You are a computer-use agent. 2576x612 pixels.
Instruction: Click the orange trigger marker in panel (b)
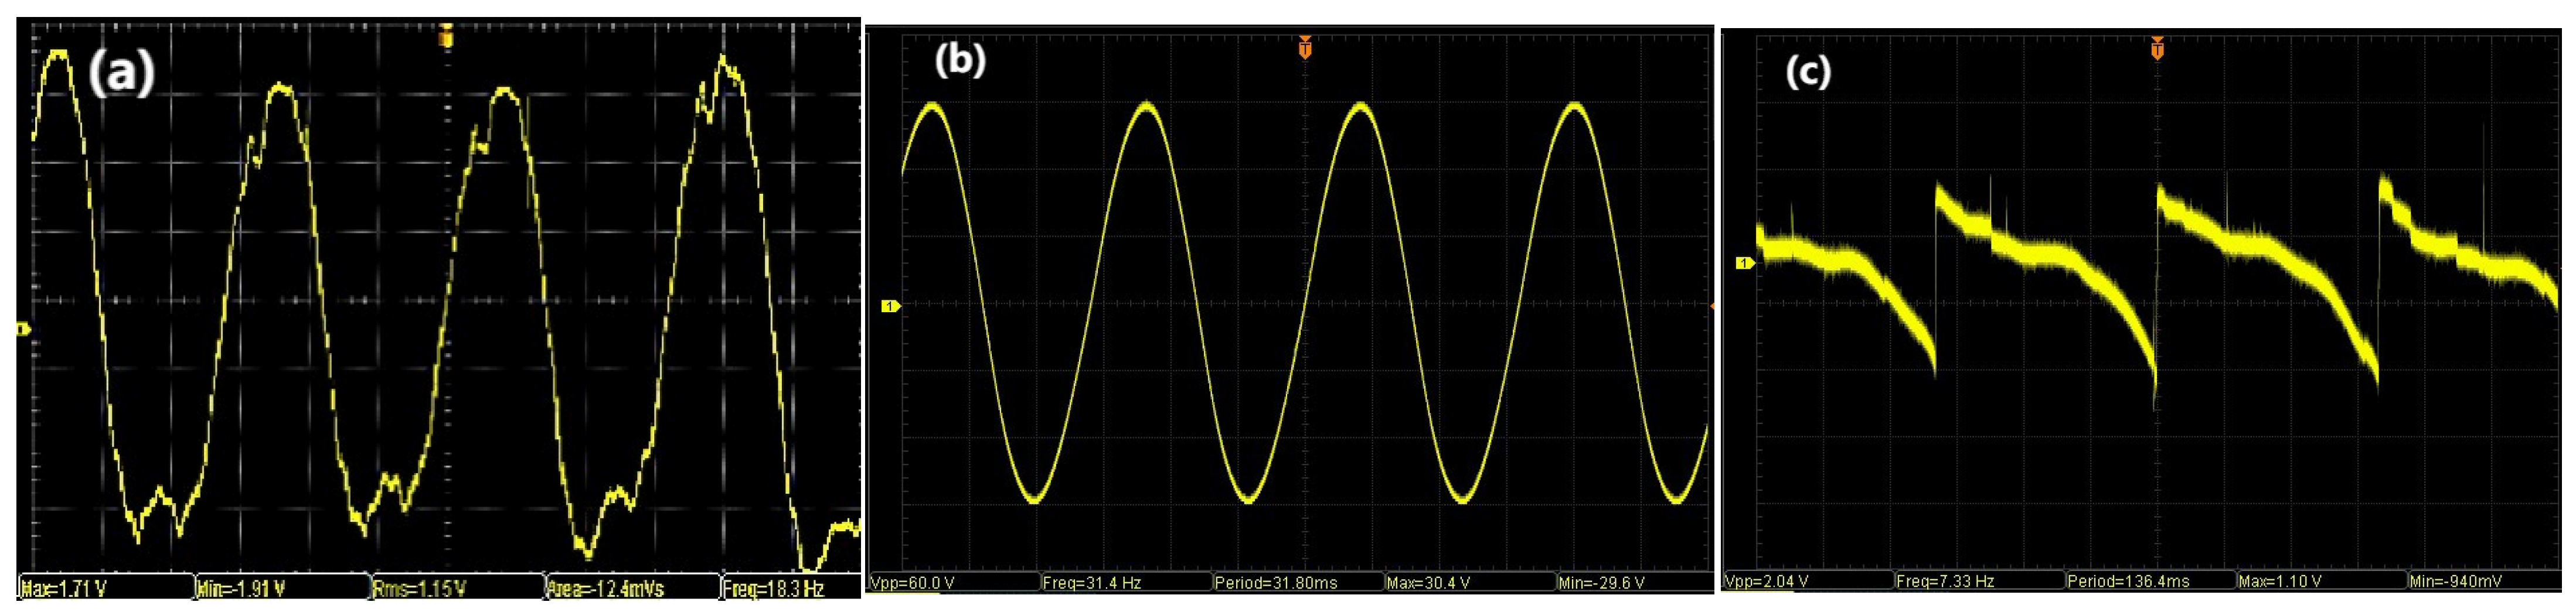(1304, 47)
